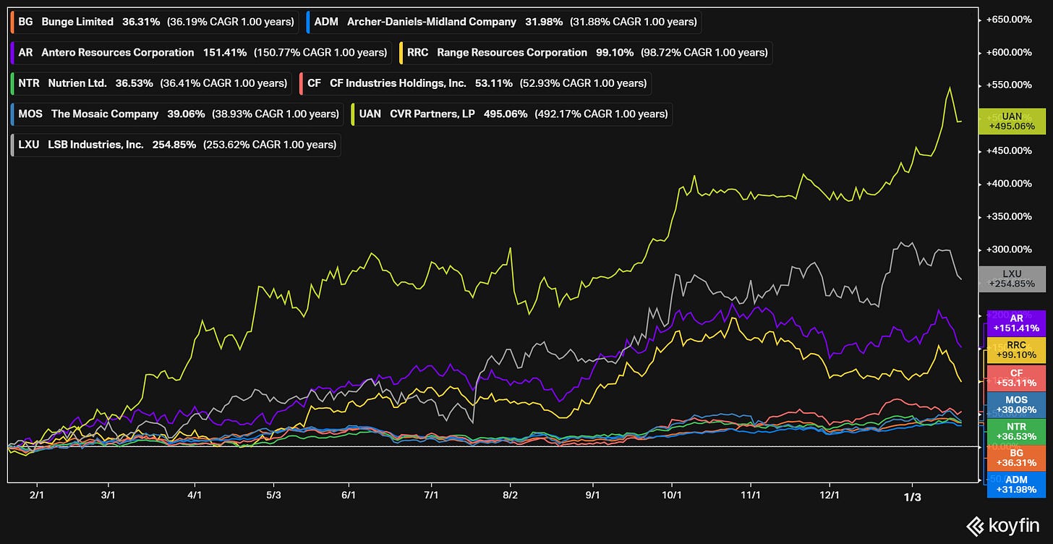
Task: Click the +550.00% y-axis tick
Action: click(1009, 85)
